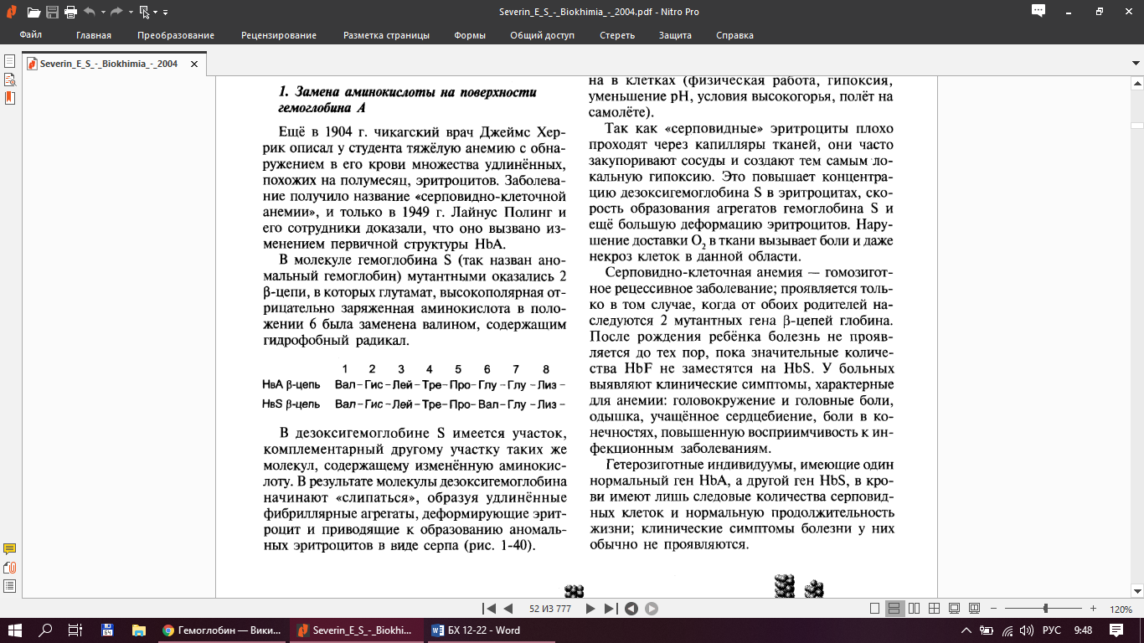Viewport: 1144px width, 643px height.
Task: Go to the previous page
Action: click(508, 609)
